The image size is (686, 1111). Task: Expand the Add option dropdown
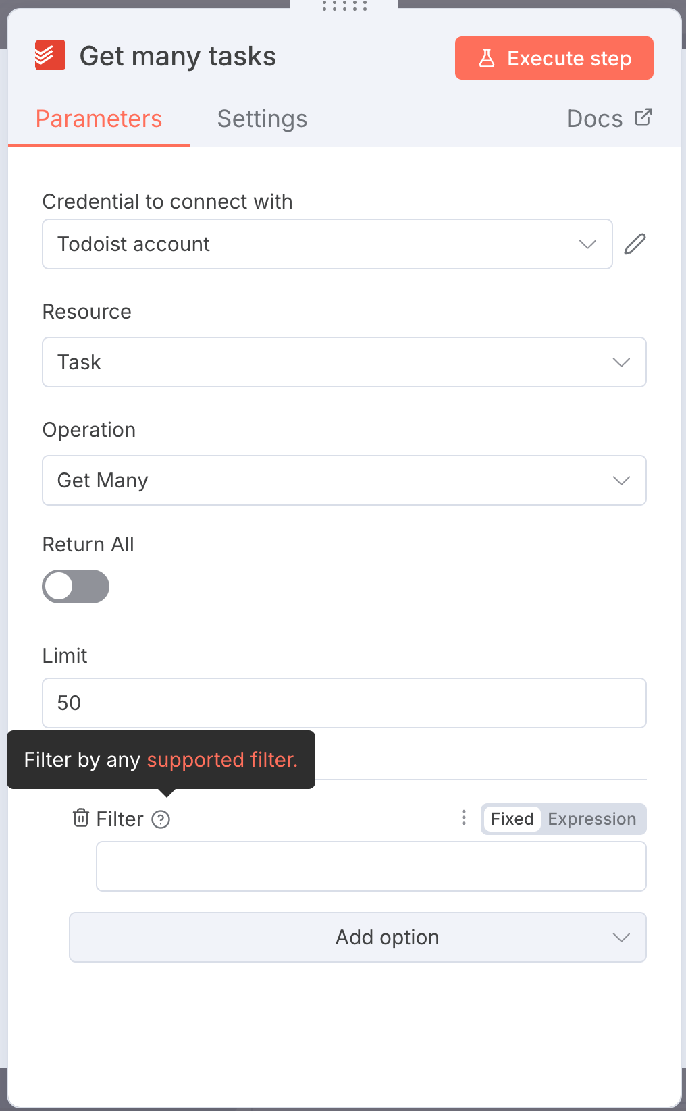(x=358, y=937)
